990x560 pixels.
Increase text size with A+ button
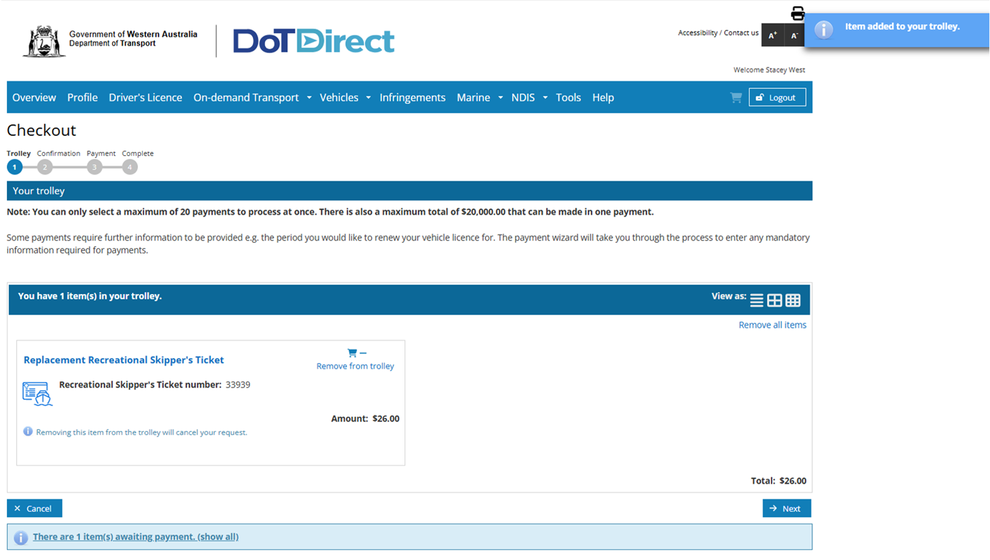tap(772, 36)
